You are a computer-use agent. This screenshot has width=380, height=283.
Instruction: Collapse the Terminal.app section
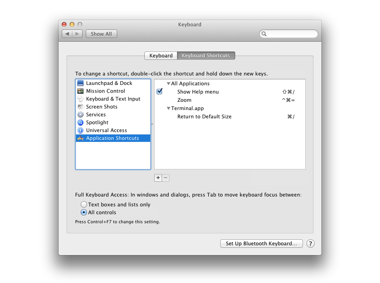[x=169, y=108]
